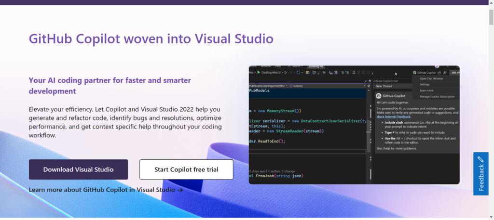Viewport: 494px width, 220px height.
Task: Click green start arrow beside DasBlog.Web.UI
Action: pos(259,73)
